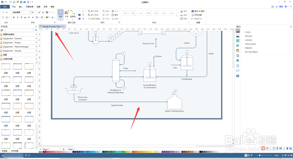Open the hyperlink globe panel icon
The height and width of the screenshot is (159, 293).
point(238,61)
